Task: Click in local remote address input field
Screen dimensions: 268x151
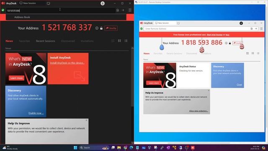Action: pyautogui.click(x=60, y=10)
